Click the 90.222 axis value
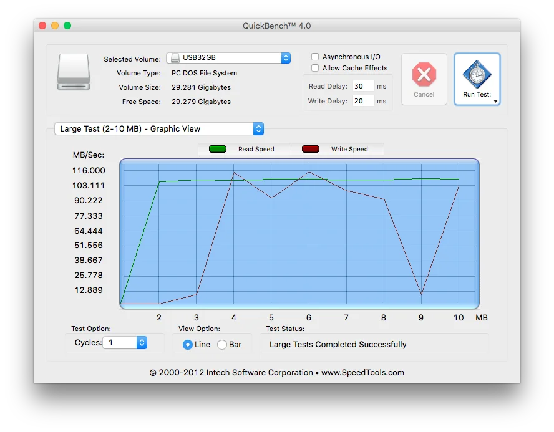 point(89,201)
